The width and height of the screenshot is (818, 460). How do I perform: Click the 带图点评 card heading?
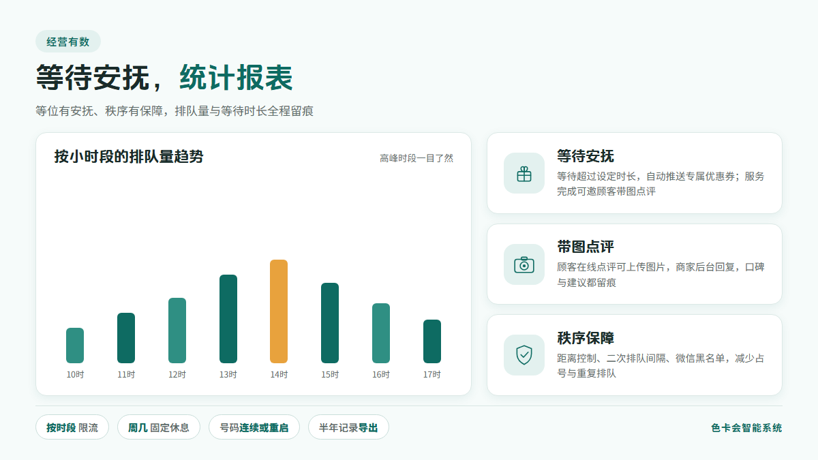pyautogui.click(x=586, y=247)
